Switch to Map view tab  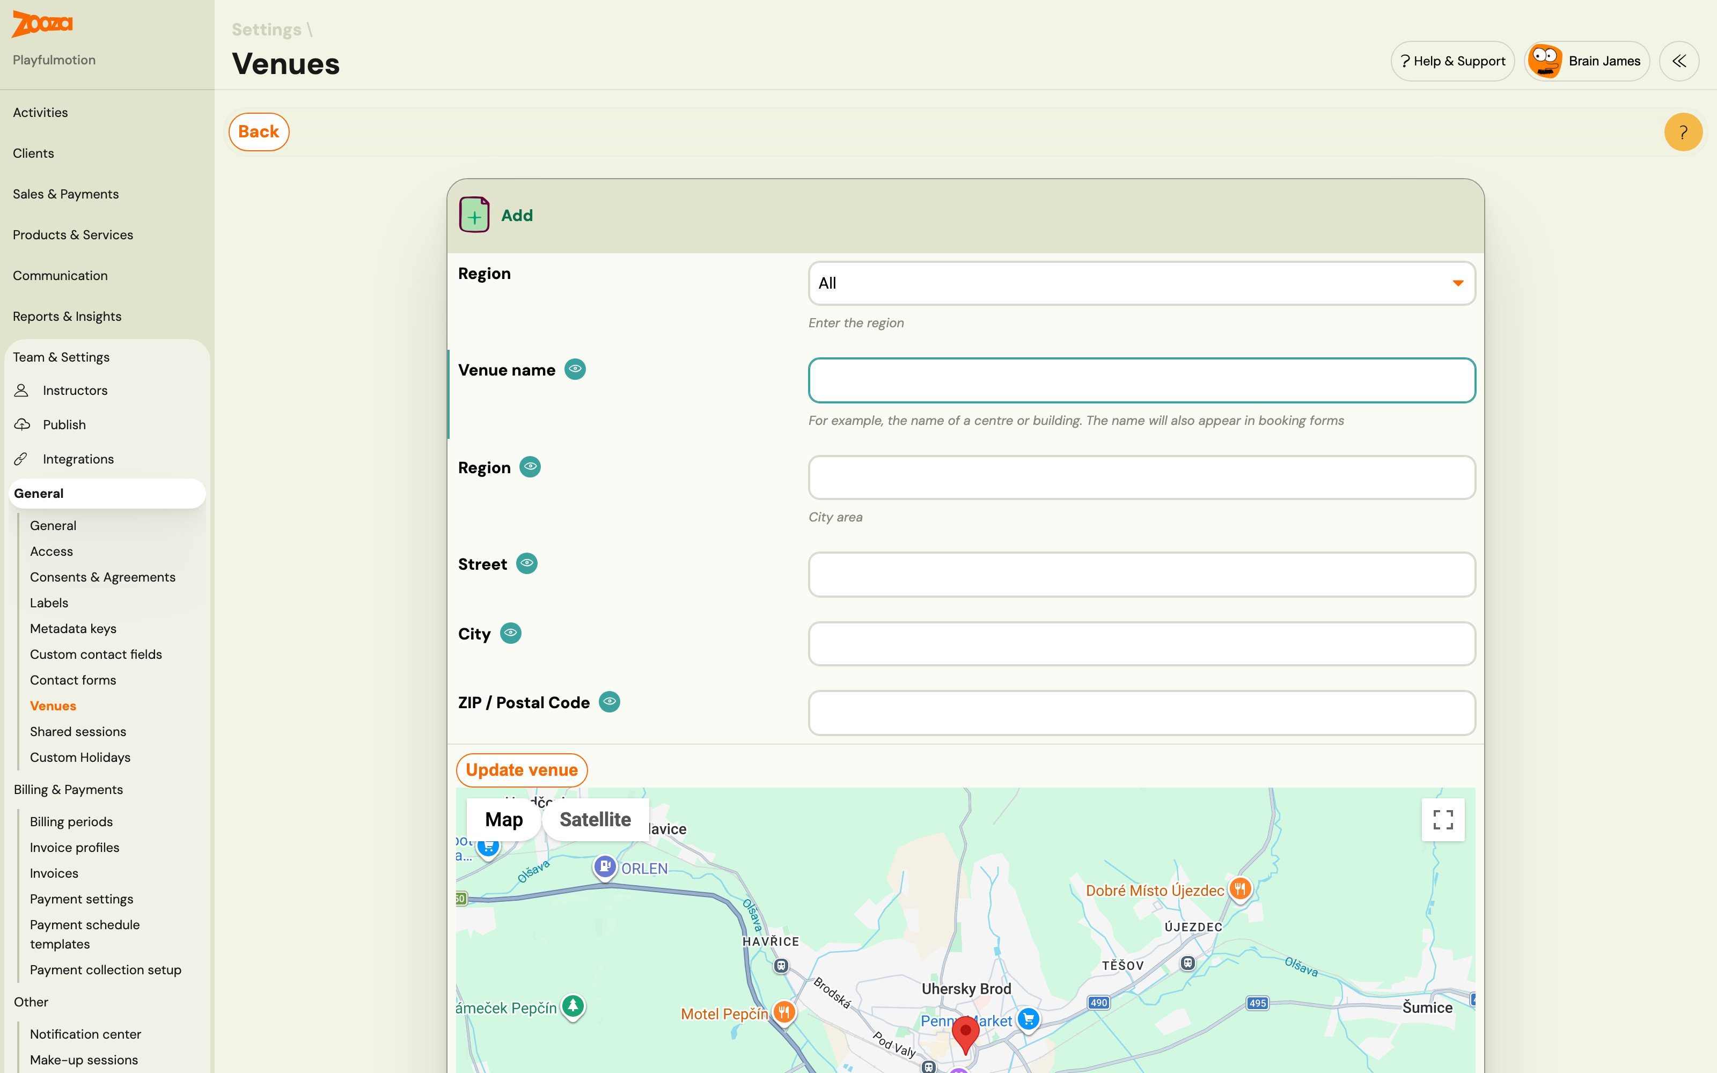pyautogui.click(x=504, y=820)
